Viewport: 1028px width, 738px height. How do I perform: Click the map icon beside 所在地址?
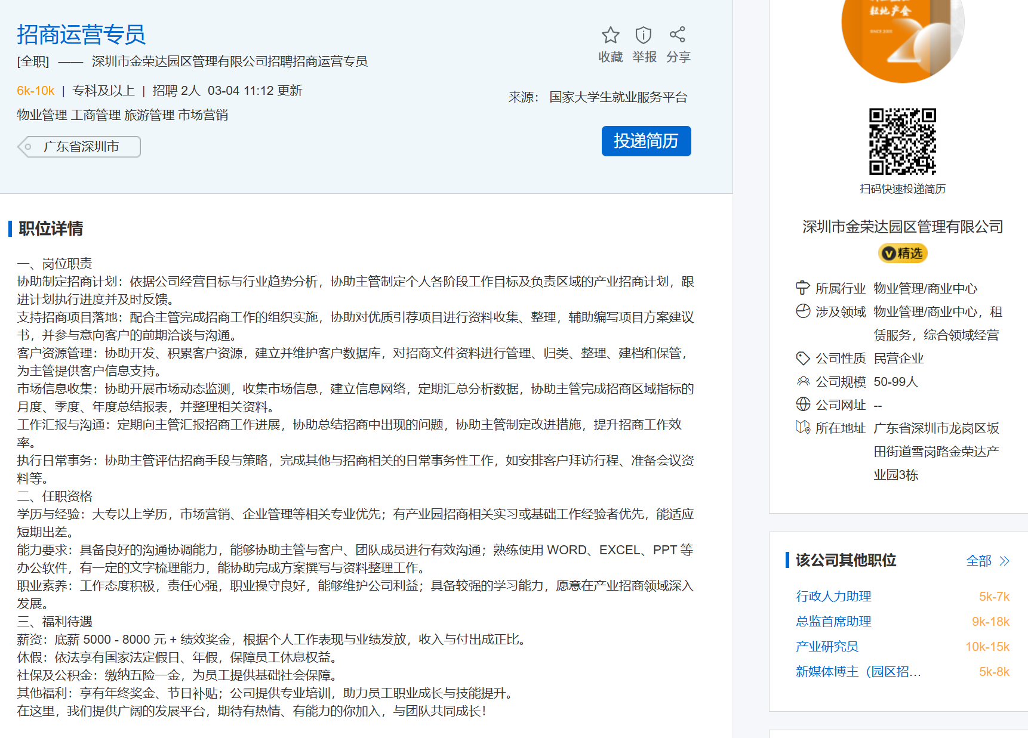803,428
